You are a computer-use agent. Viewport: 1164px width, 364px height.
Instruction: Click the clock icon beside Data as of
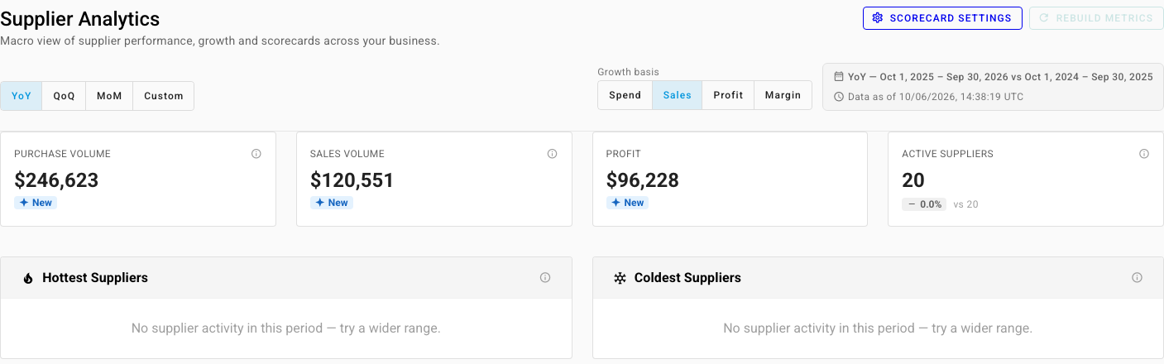point(839,97)
